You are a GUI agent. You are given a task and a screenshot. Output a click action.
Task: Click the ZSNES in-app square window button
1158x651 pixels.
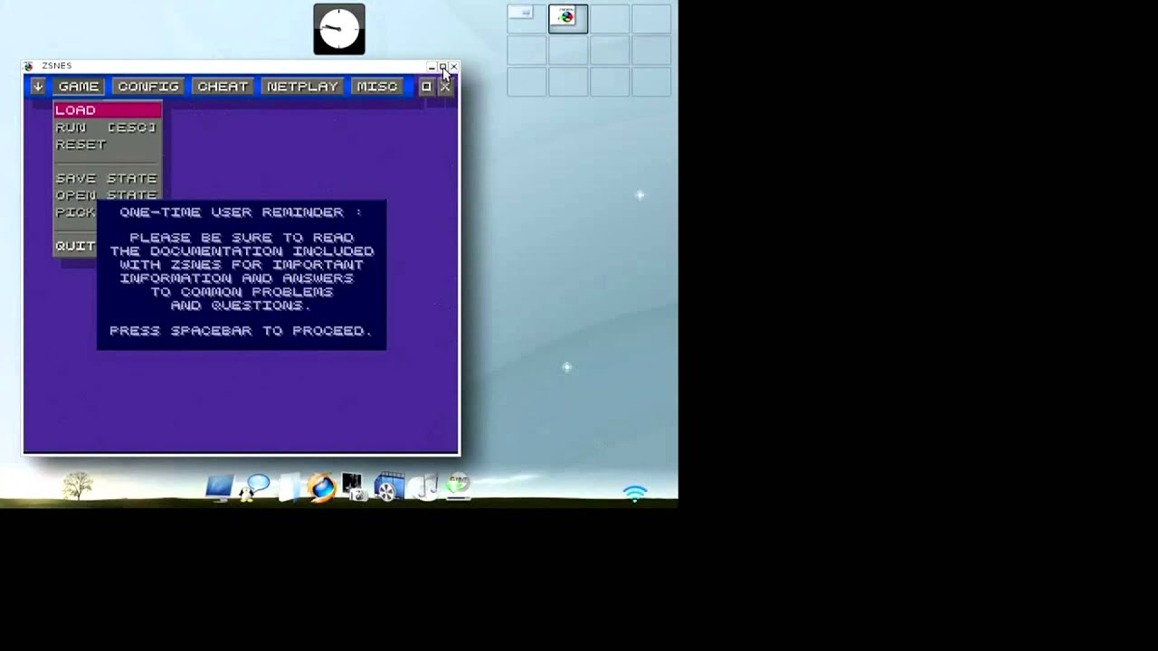pyautogui.click(x=426, y=87)
